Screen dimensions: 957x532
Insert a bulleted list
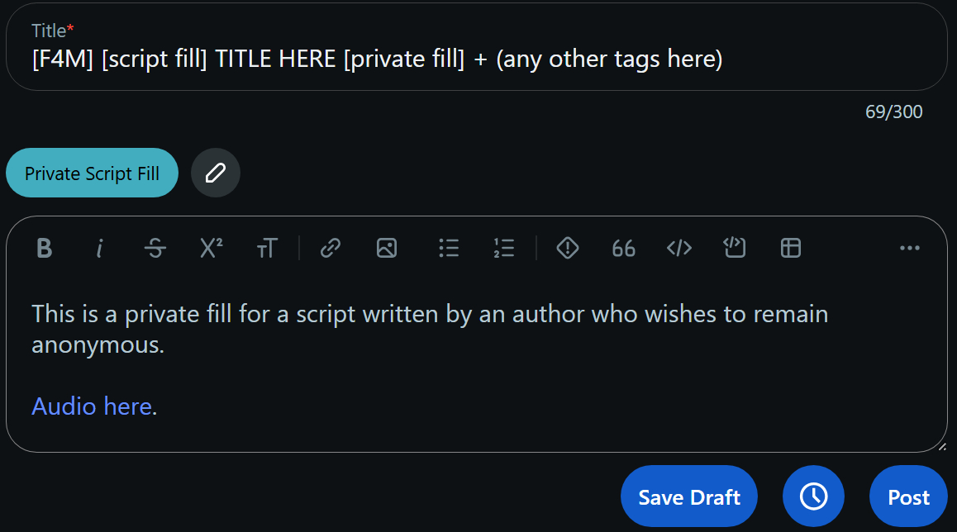click(449, 248)
